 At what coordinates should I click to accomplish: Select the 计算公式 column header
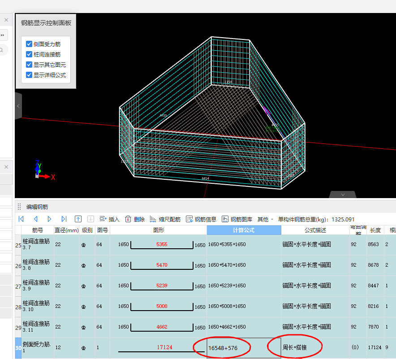click(x=244, y=230)
